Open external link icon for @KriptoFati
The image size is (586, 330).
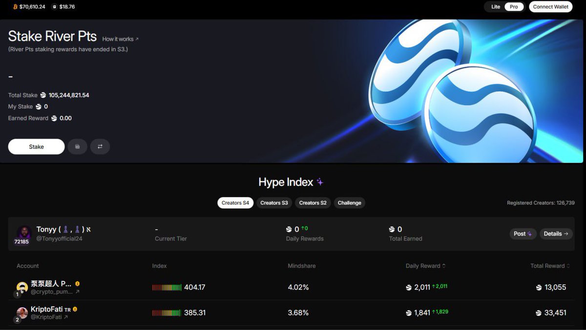(66, 317)
